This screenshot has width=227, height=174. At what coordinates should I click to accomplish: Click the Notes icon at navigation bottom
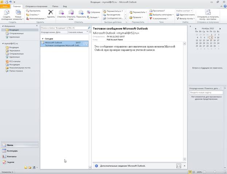[x=26, y=167]
